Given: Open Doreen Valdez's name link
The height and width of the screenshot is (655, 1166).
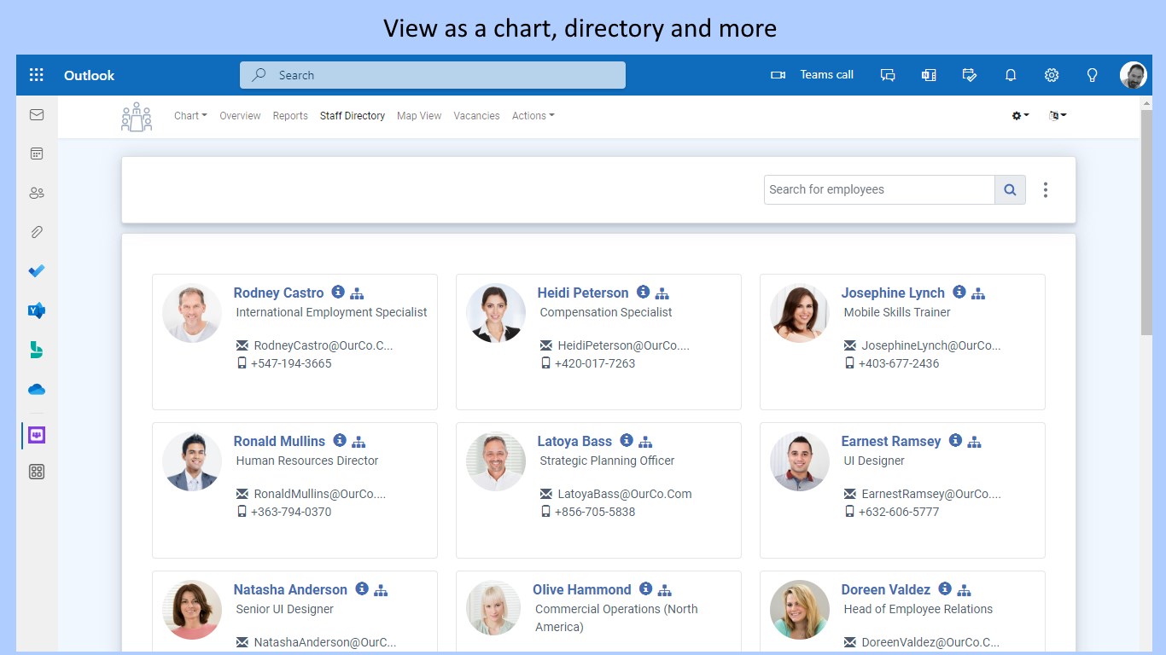Looking at the screenshot, I should click(886, 589).
